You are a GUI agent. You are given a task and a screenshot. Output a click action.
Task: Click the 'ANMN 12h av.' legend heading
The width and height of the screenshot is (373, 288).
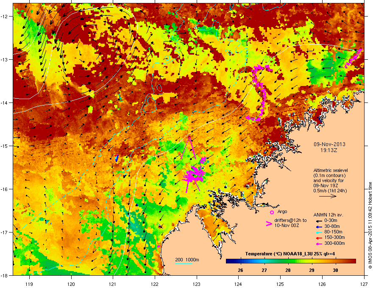tap(328, 215)
